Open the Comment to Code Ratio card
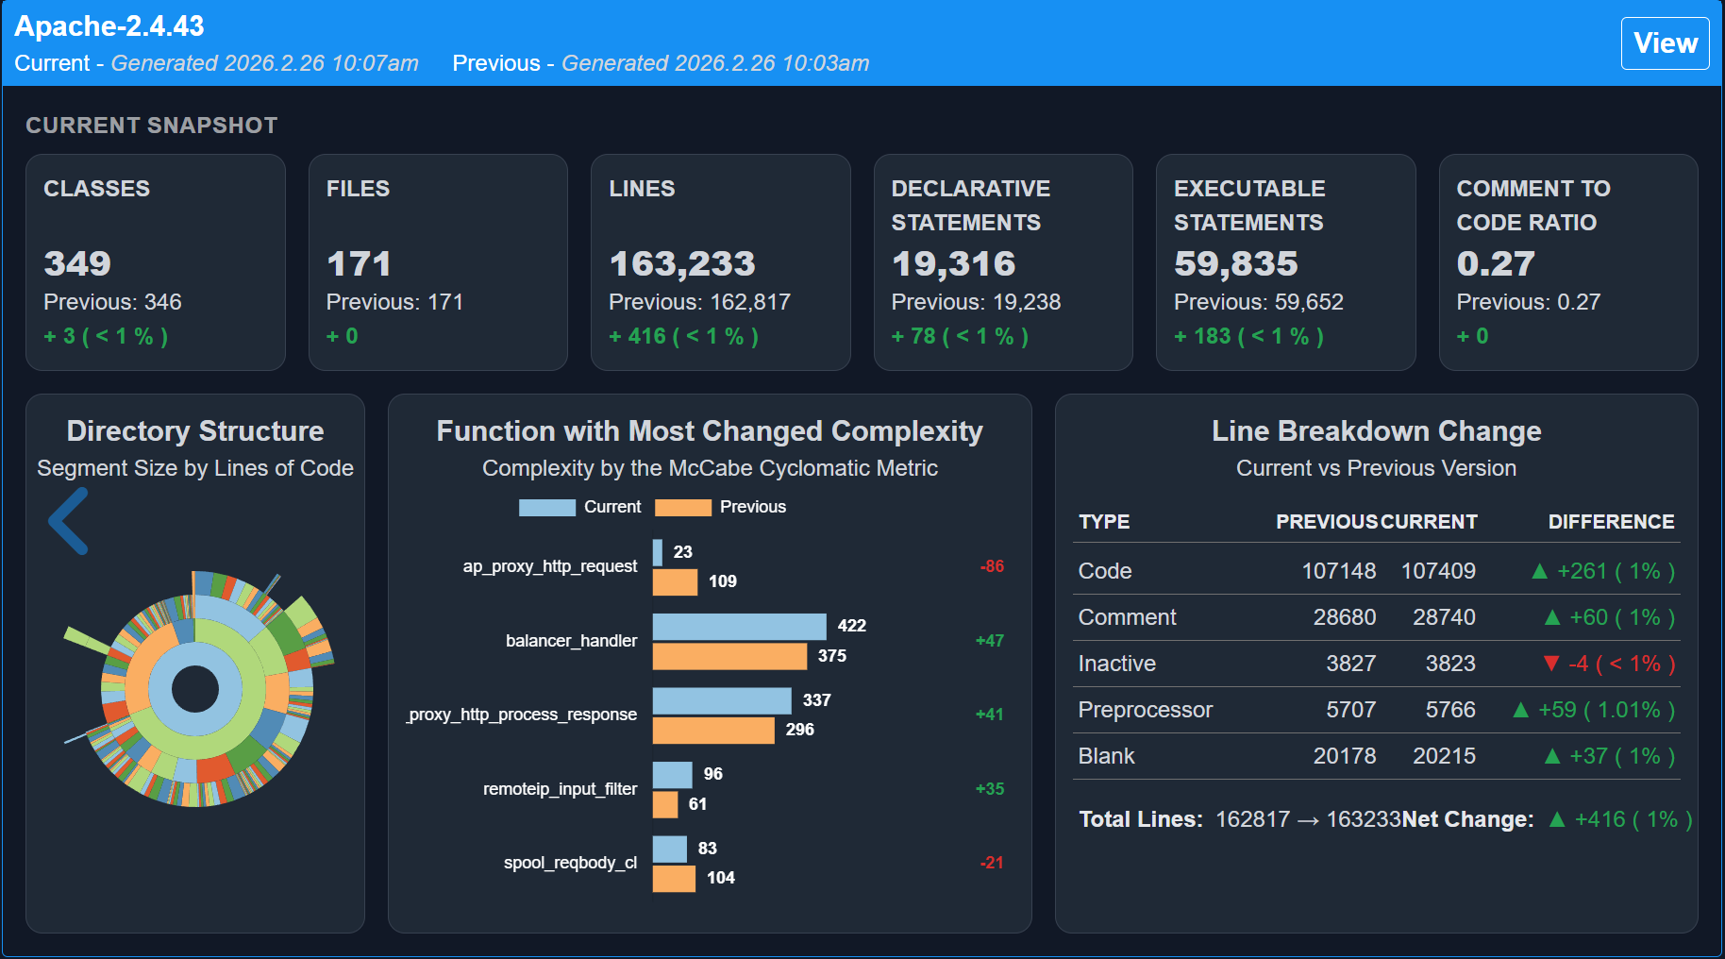This screenshot has height=959, width=1725. pyautogui.click(x=1567, y=262)
